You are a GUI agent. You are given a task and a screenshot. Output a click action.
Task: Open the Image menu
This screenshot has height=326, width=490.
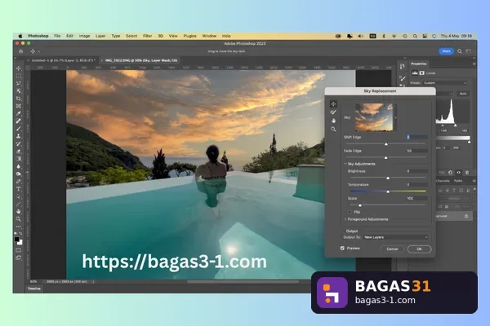(84, 36)
